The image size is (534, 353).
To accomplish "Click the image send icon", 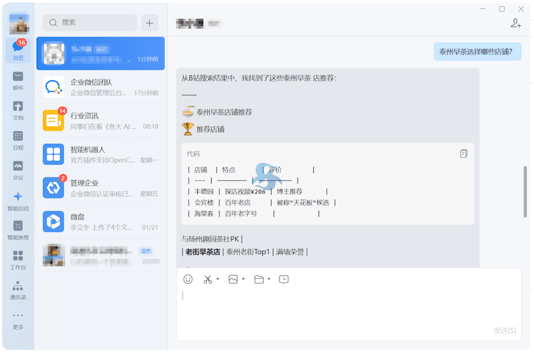I will coord(233,279).
